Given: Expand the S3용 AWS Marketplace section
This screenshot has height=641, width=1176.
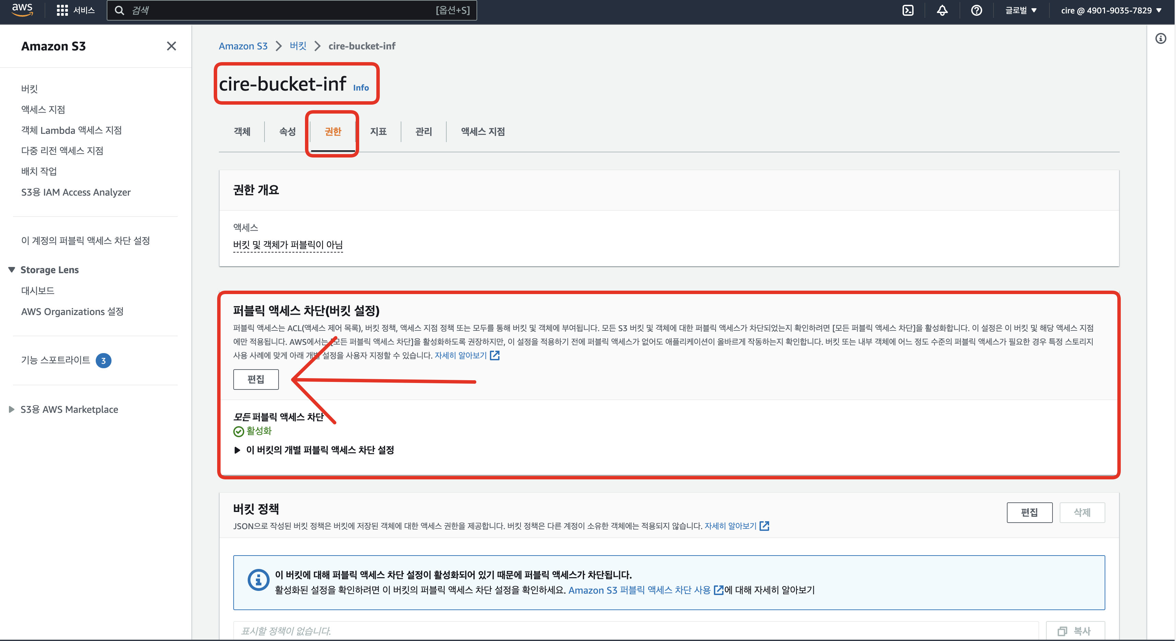Looking at the screenshot, I should point(12,409).
